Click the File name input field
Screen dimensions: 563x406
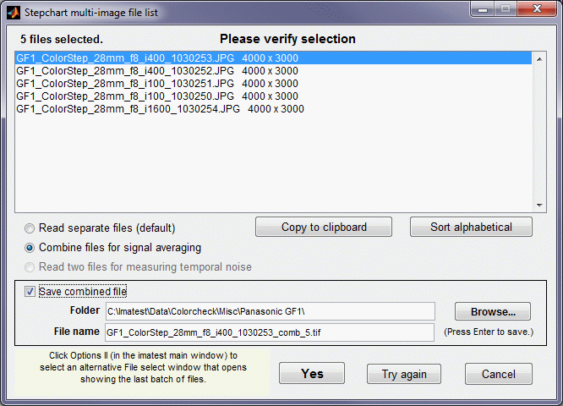[x=270, y=332]
